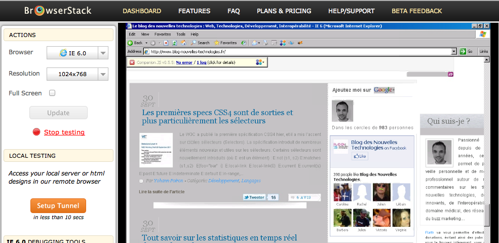Click the IE Stop page loading icon
The image size is (499, 243).
click(166, 43)
